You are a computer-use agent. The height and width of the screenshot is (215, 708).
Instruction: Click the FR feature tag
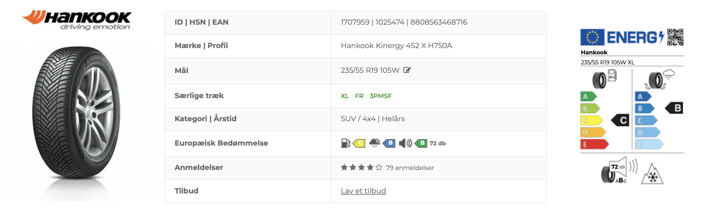point(359,96)
